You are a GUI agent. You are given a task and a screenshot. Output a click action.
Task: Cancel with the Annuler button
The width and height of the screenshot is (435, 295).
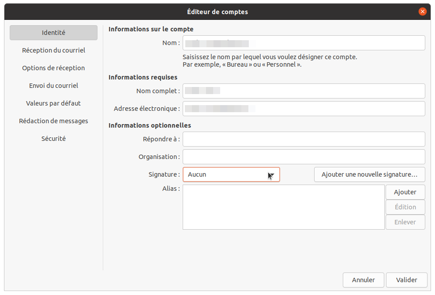pyautogui.click(x=363, y=280)
